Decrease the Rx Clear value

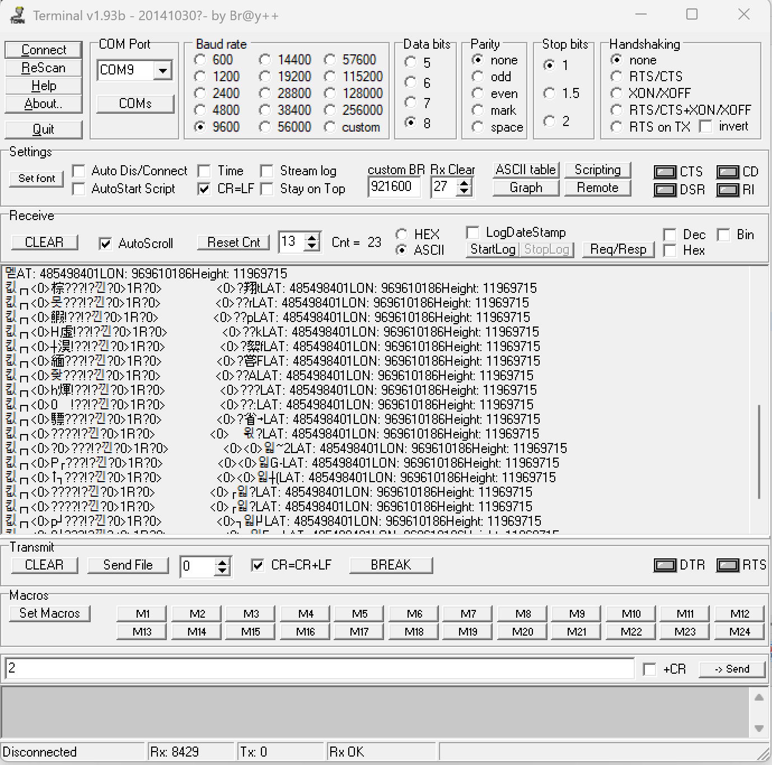pos(464,192)
